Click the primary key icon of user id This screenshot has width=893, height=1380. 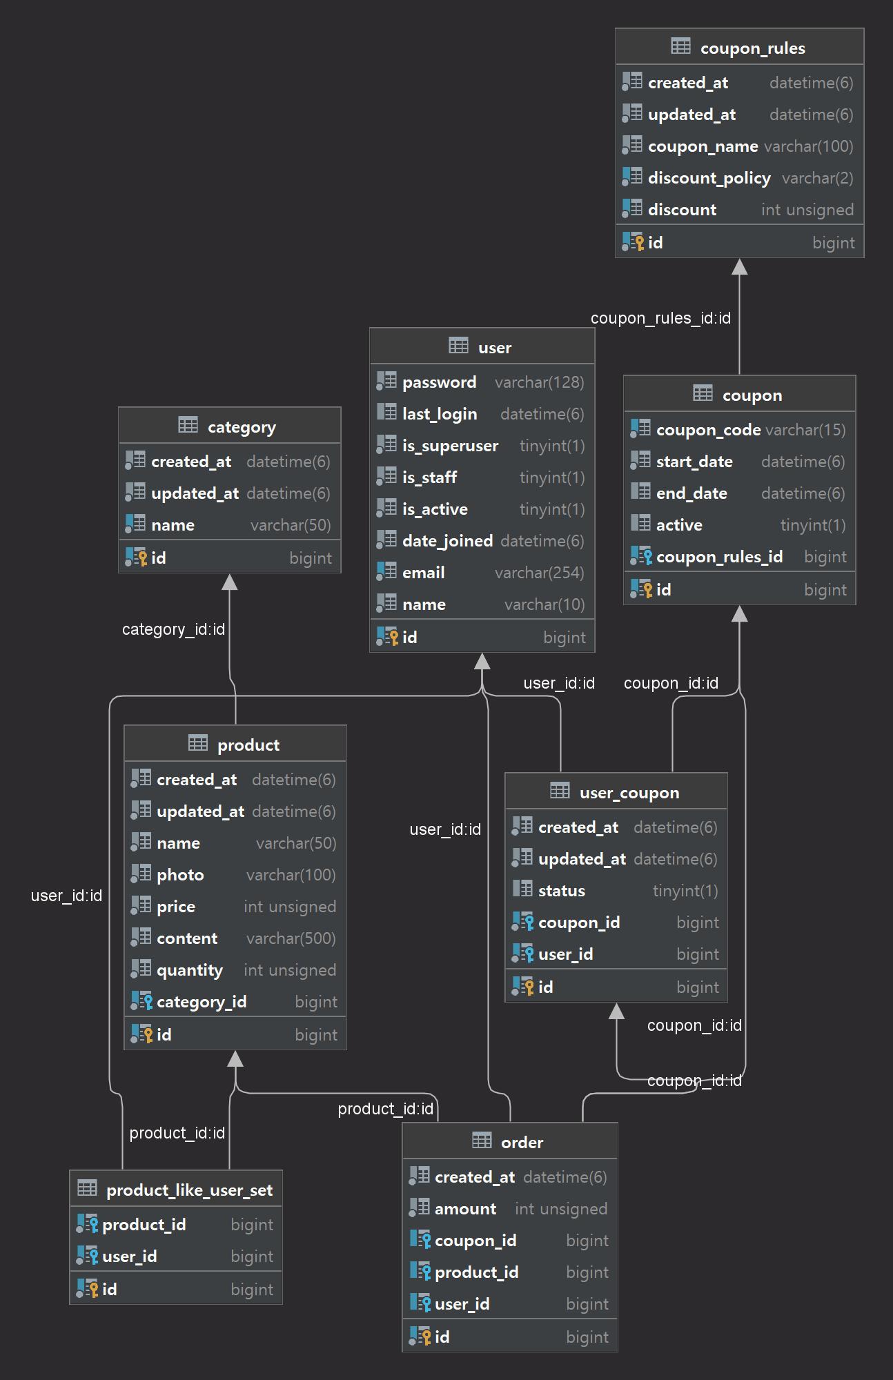tap(387, 636)
